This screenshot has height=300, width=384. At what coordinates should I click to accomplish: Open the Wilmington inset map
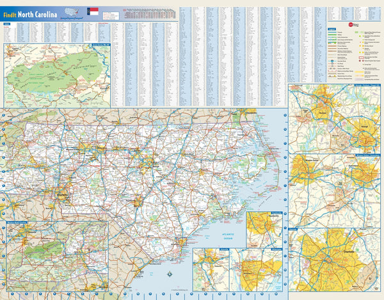click(x=256, y=270)
